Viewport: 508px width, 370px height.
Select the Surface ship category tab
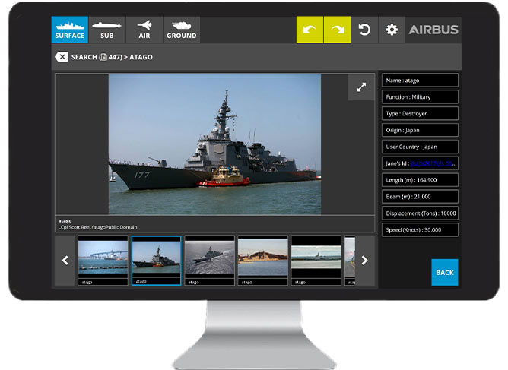click(70, 30)
